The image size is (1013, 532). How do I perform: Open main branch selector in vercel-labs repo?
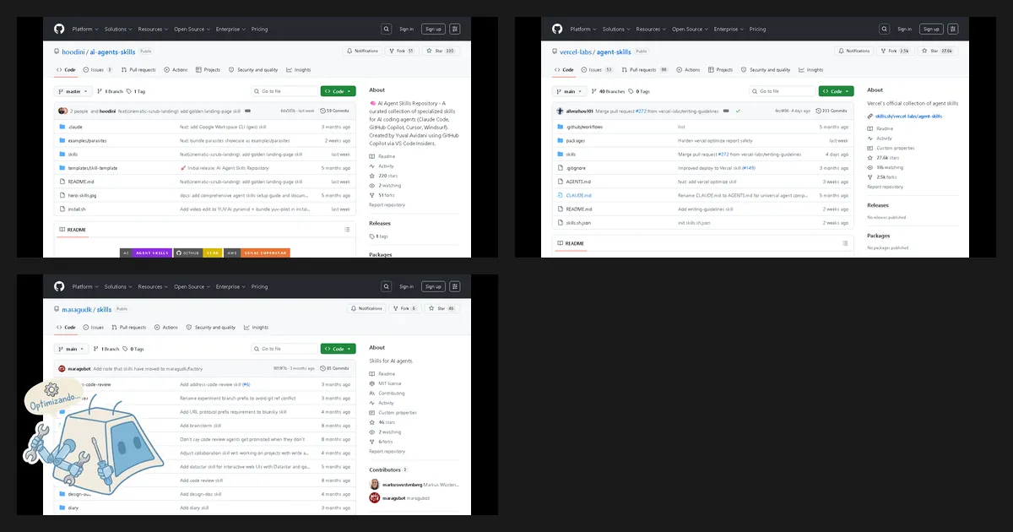coord(570,91)
